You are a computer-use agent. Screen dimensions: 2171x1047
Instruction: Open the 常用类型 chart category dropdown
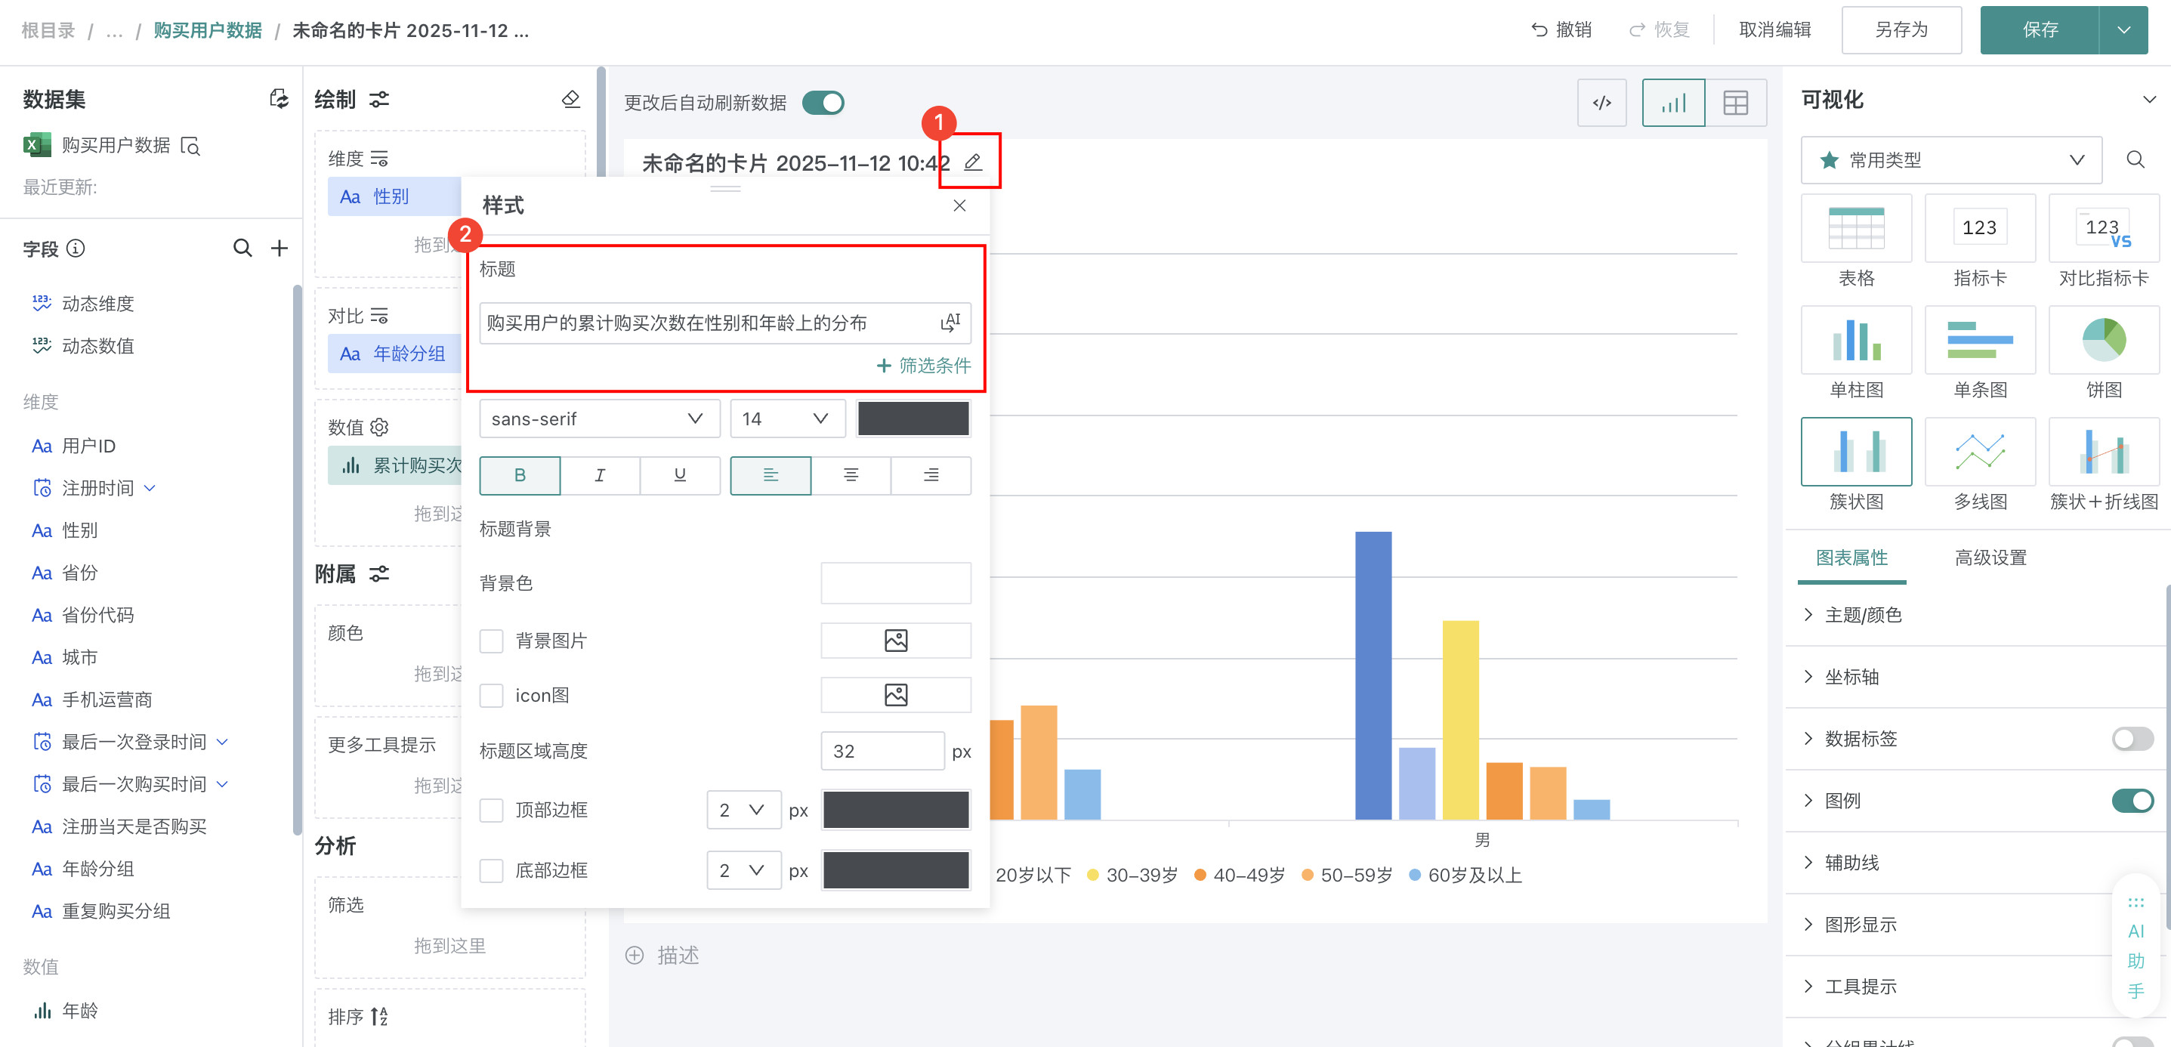point(1950,160)
